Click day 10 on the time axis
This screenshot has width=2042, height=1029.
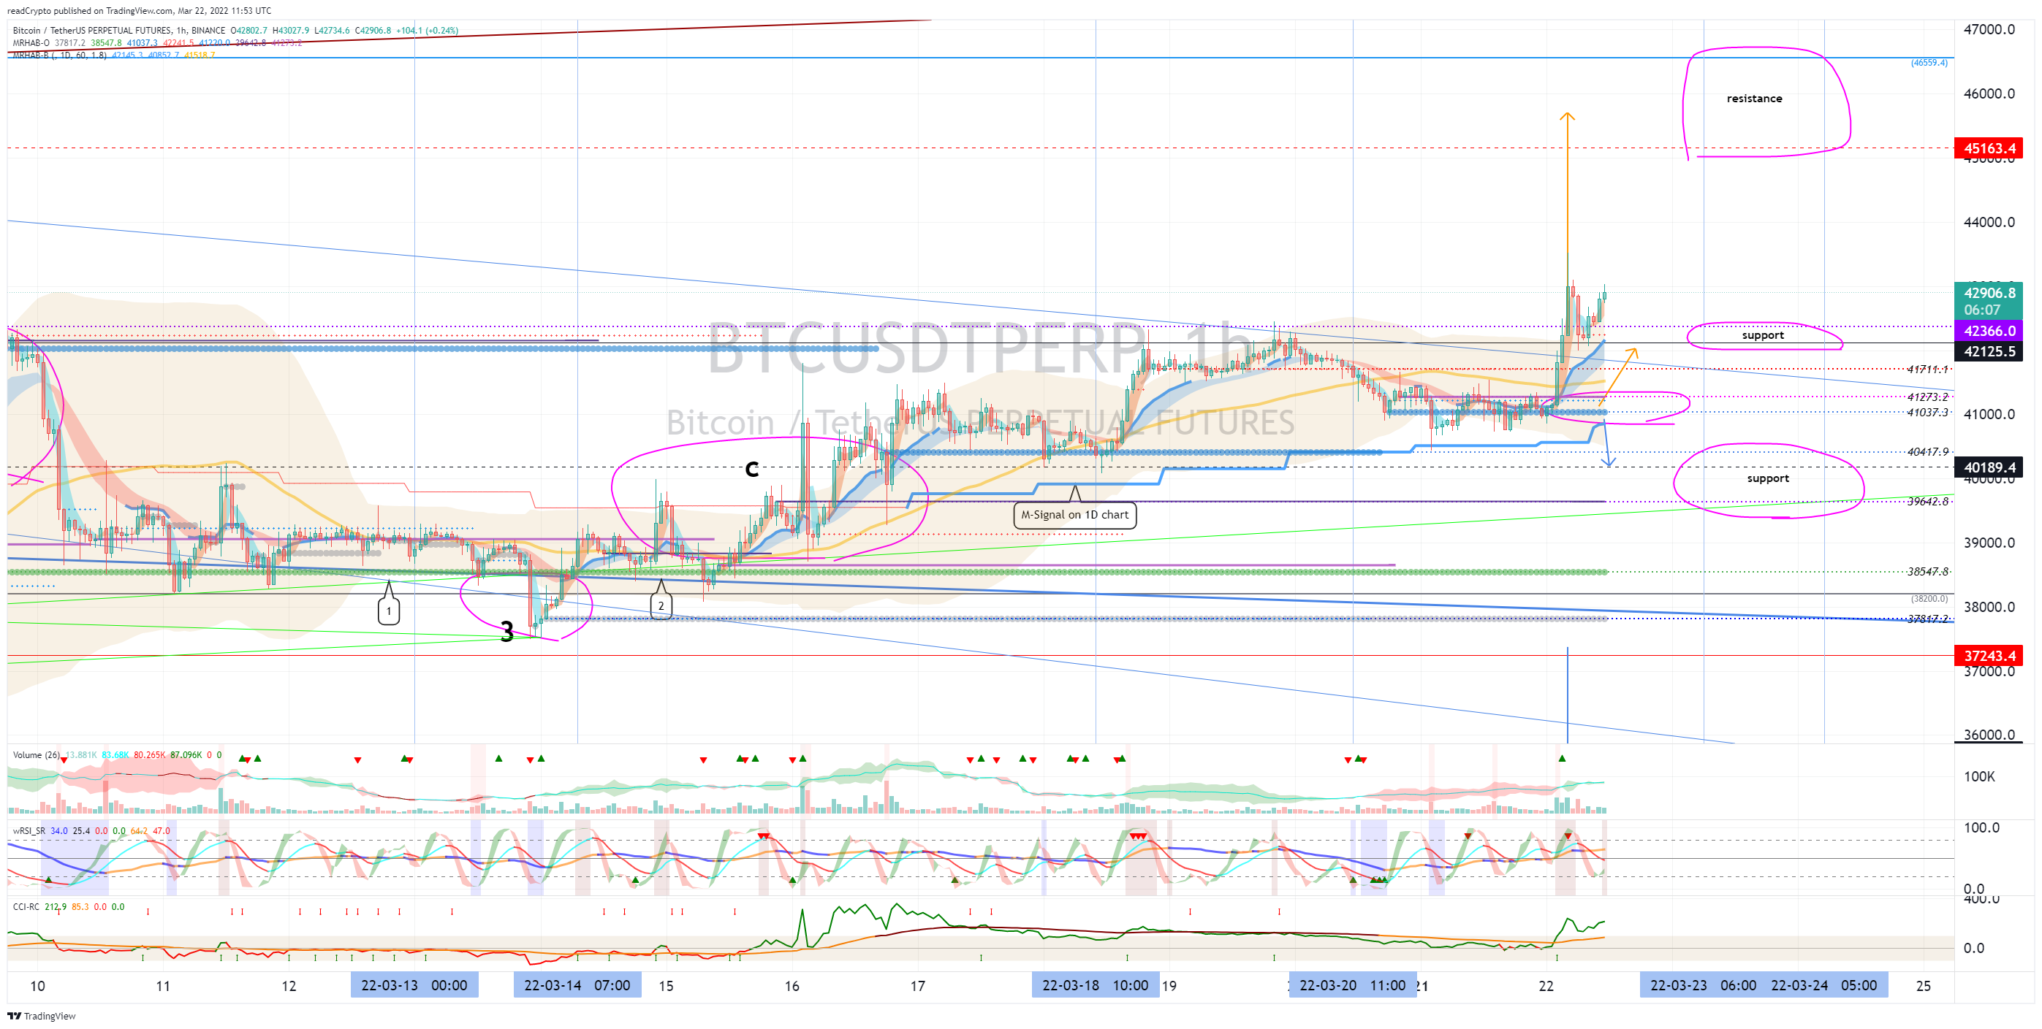[37, 986]
